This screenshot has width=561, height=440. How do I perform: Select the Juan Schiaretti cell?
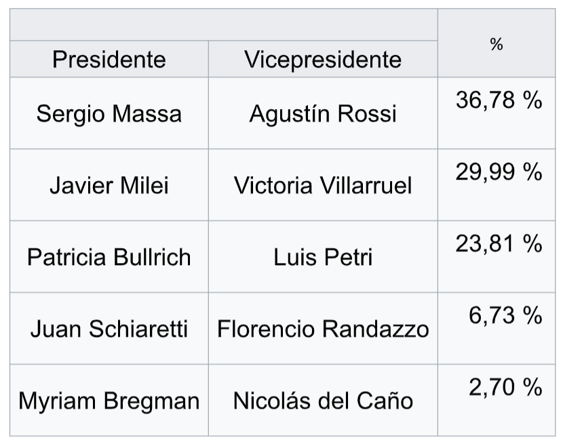tap(109, 329)
